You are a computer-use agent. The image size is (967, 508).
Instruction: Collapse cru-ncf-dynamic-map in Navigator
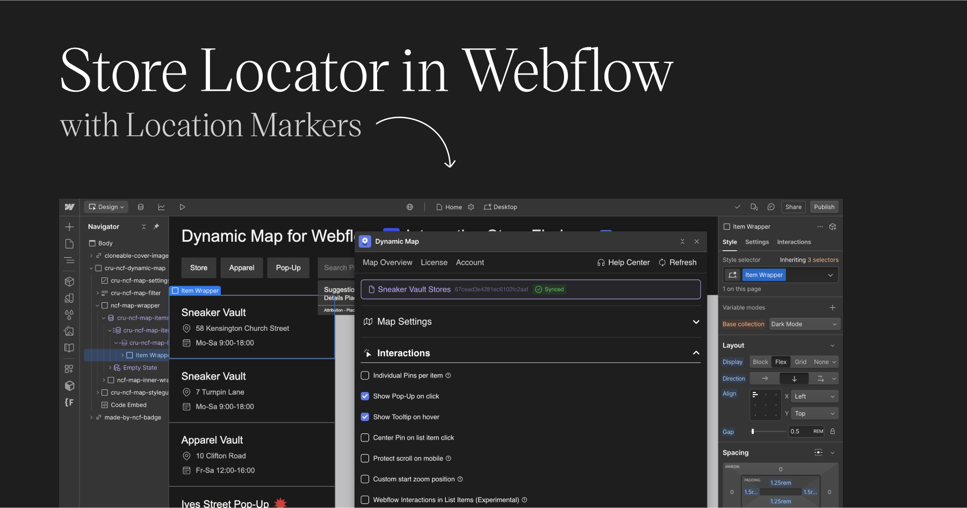pyautogui.click(x=91, y=268)
